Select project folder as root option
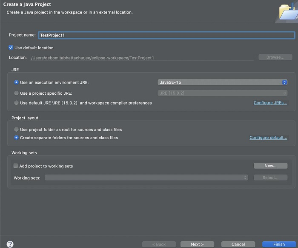Image resolution: width=298 pixels, height=248 pixels. pos(17,130)
